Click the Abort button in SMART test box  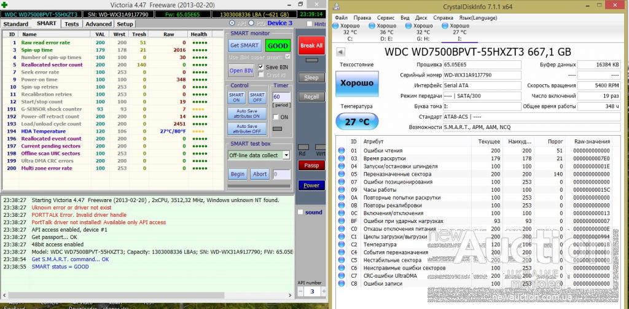point(260,174)
